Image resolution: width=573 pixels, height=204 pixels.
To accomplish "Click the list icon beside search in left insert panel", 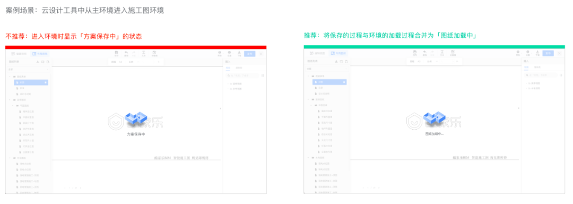I will click(263, 75).
